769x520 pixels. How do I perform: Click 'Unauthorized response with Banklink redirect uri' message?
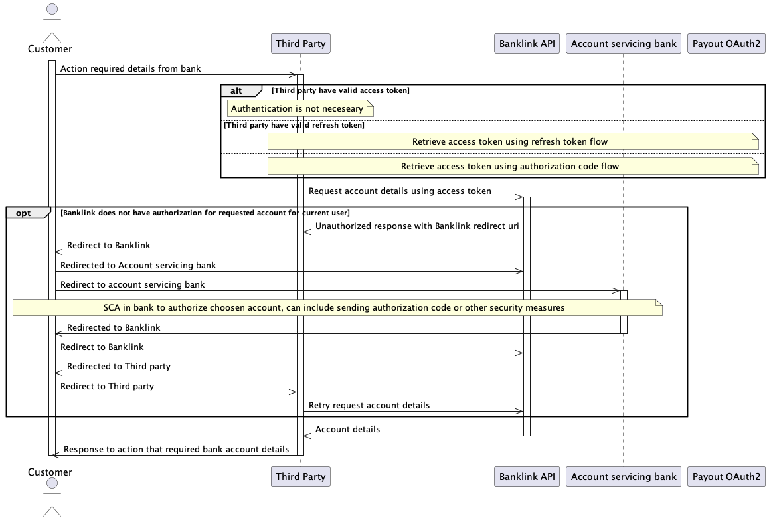417,226
